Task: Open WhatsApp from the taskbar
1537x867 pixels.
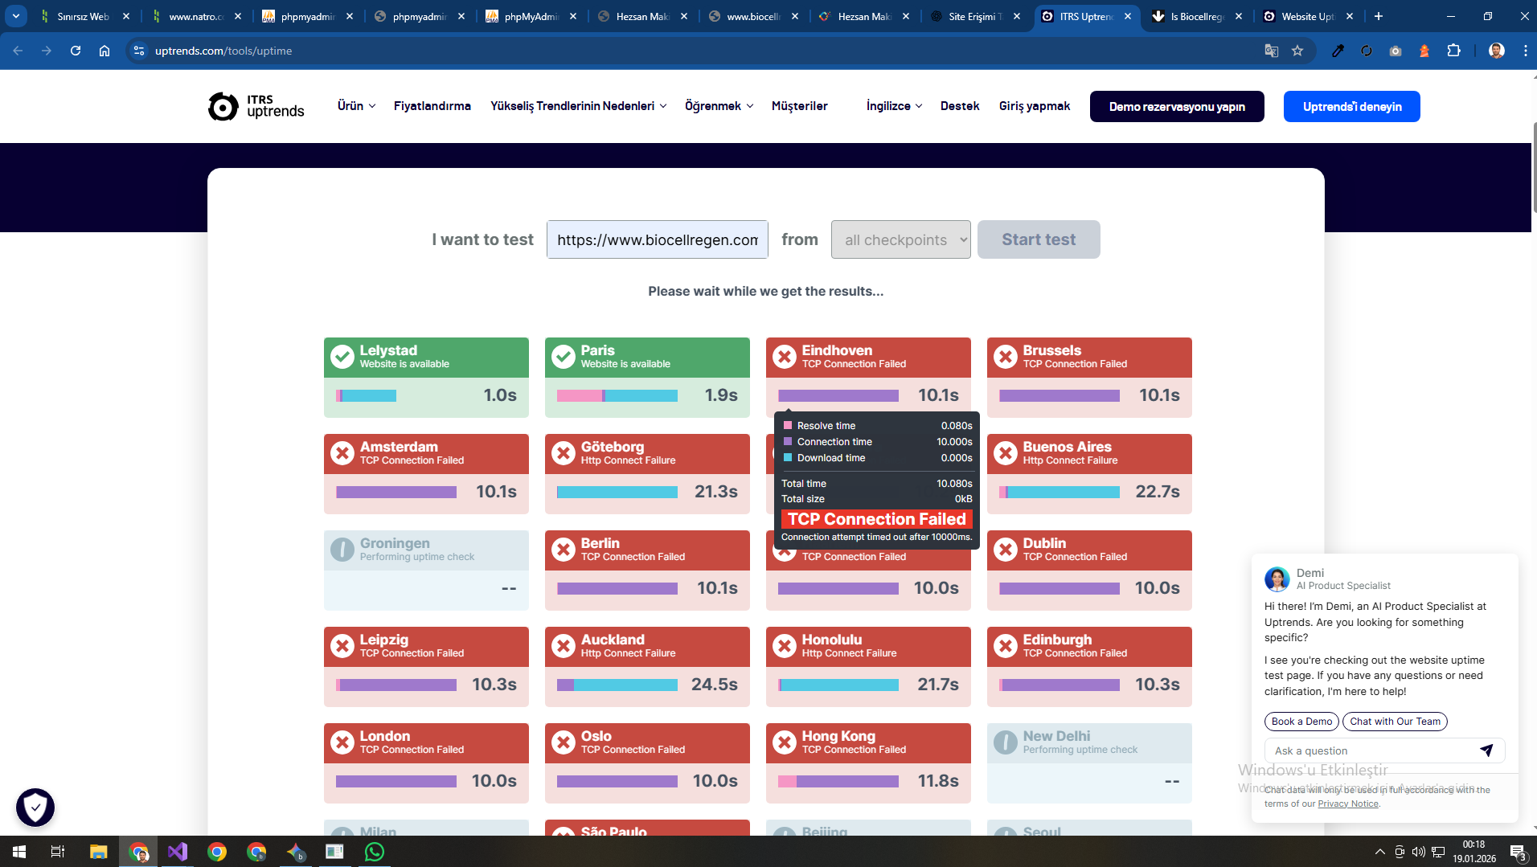Action: pos(375,852)
